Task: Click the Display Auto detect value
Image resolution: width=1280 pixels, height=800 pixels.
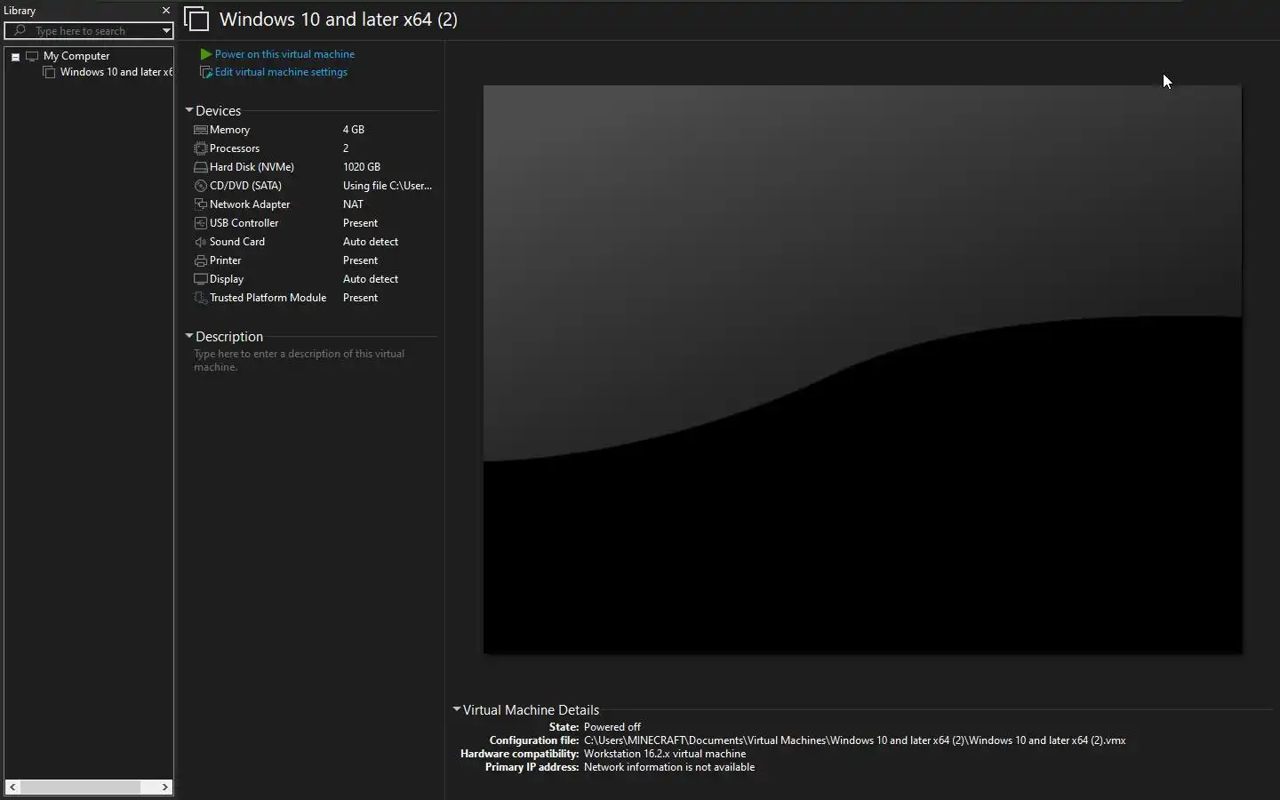Action: (x=371, y=279)
